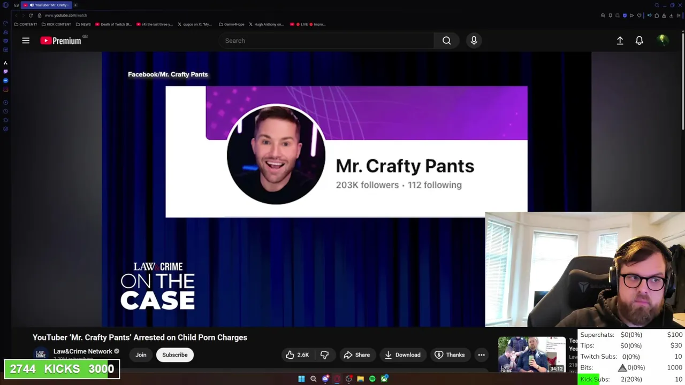The height and width of the screenshot is (385, 685).
Task: Subscribe to Law&Crime Network
Action: (175, 355)
